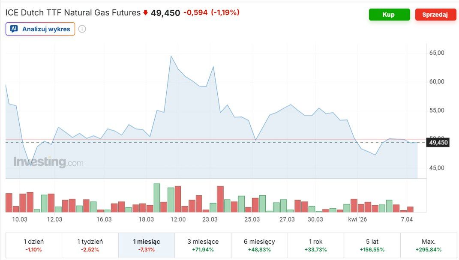459x260 pixels.
Task: Switch to the 1 rok range
Action: pyautogui.click(x=315, y=245)
